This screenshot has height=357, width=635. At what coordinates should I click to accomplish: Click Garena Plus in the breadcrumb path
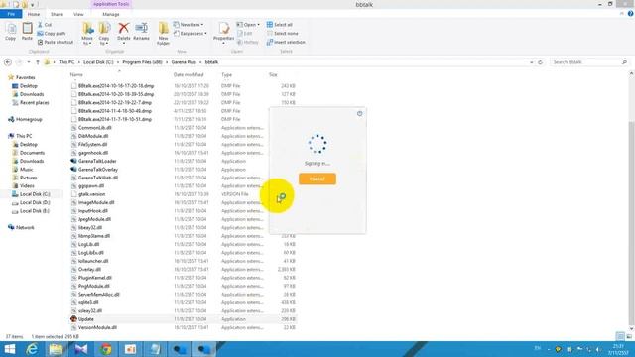point(184,62)
